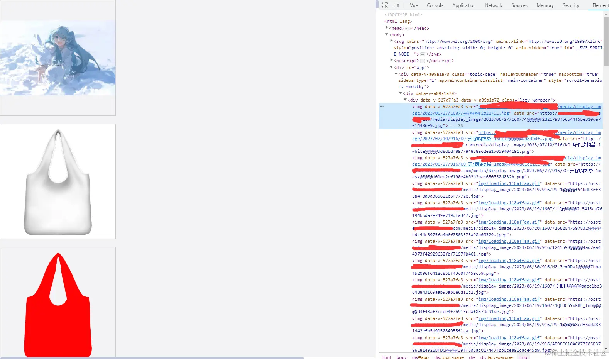Screen dimensions: 609x359
Task: Open loading gif link in the 顶呱呱 img row
Action: coord(509,280)
